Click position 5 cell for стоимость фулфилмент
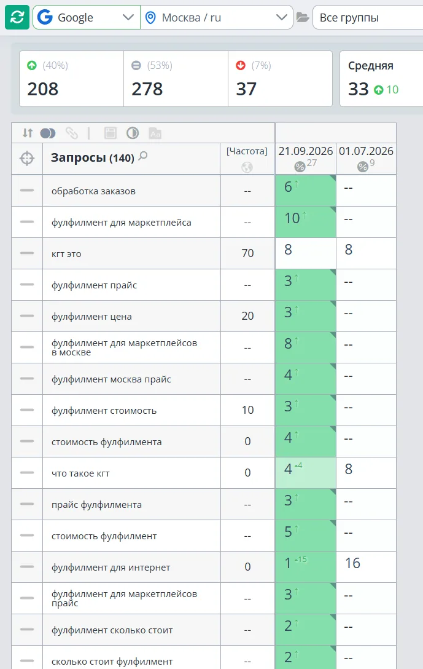Viewport: 423px width, 669px height. point(305,536)
